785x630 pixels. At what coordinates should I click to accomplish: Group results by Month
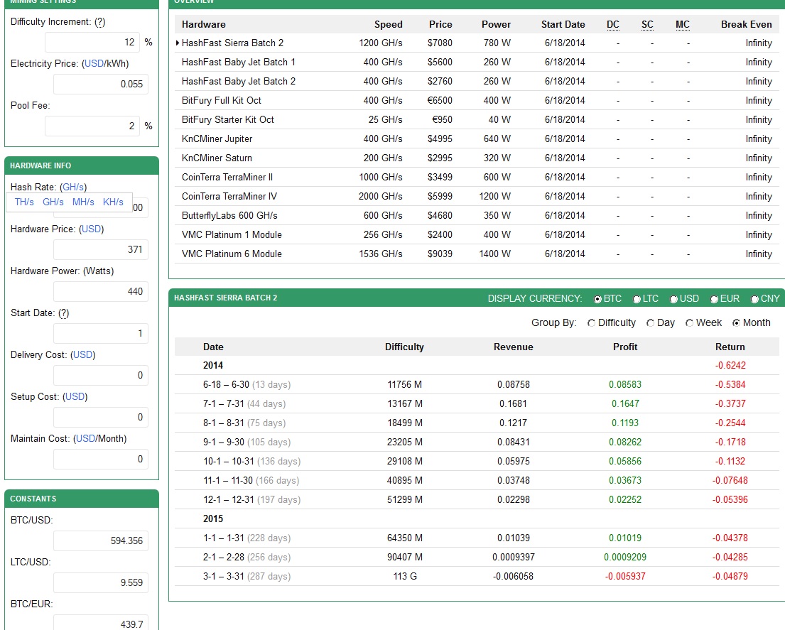[736, 323]
